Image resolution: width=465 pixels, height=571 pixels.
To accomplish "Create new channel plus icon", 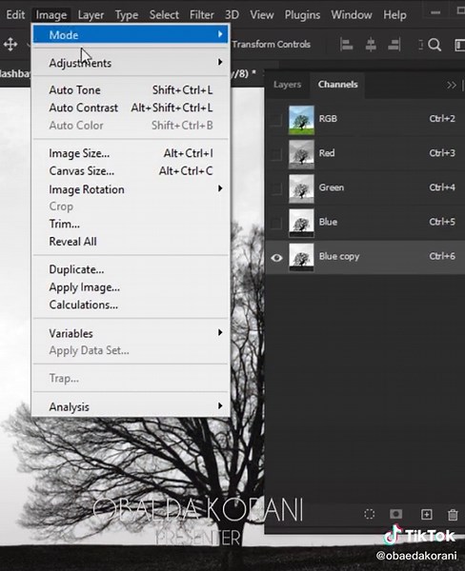I will (x=426, y=514).
